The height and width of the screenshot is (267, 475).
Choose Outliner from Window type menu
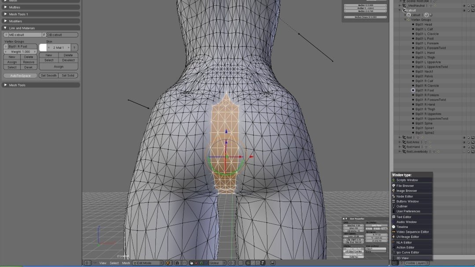402,206
